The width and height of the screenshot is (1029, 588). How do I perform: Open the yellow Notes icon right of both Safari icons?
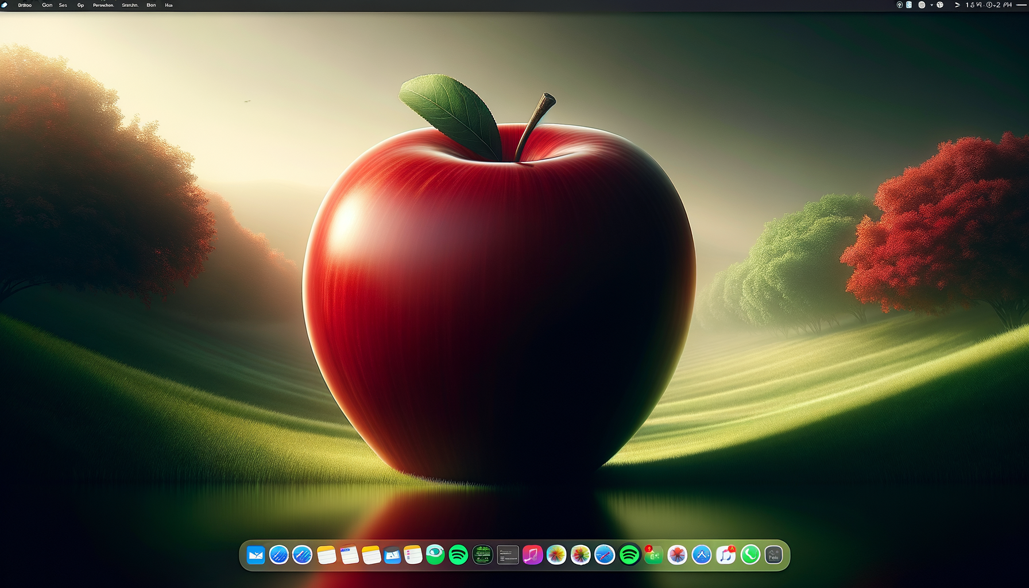coord(326,555)
